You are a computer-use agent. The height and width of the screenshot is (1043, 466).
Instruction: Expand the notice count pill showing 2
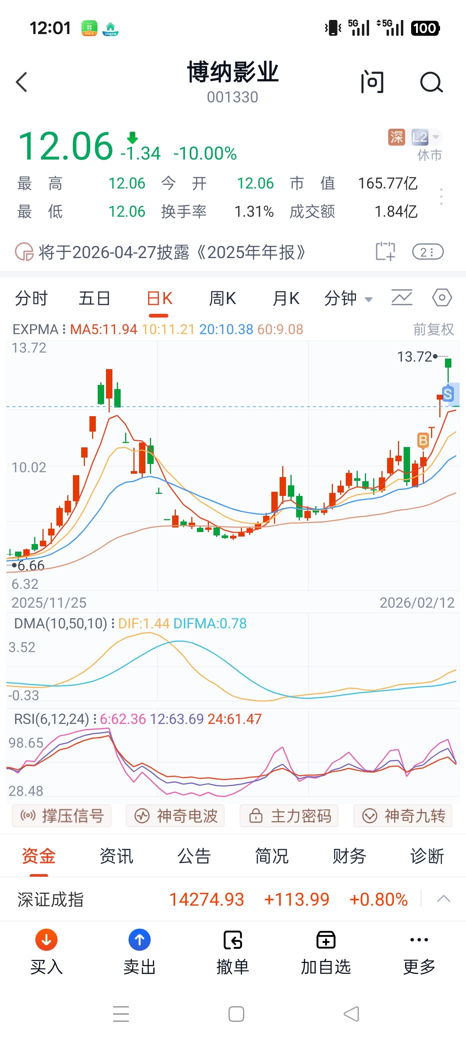point(428,252)
